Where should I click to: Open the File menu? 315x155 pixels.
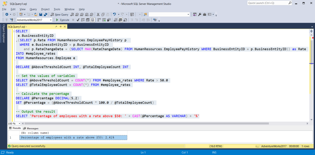pyautogui.click(x=4, y=9)
